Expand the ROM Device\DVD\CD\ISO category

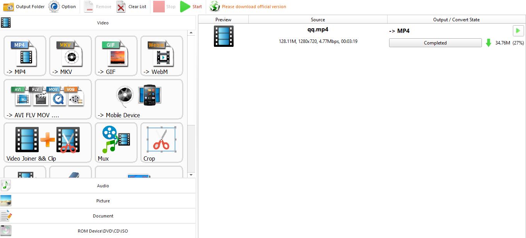102,231
